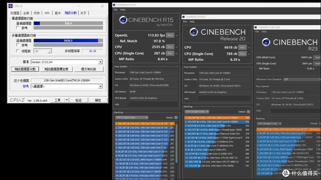321x180 pixels.
Task: Close the CPU-Z window
Action: pos(102,6)
